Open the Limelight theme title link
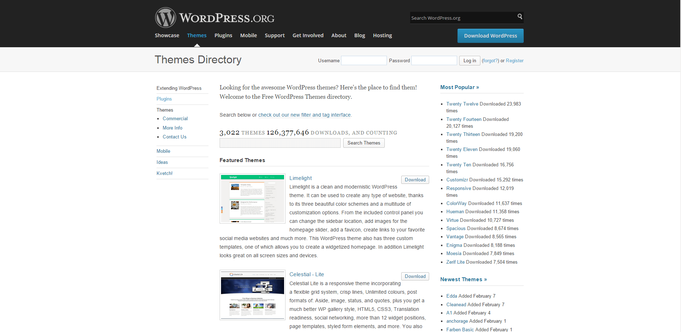The width and height of the screenshot is (681, 332). click(x=301, y=178)
